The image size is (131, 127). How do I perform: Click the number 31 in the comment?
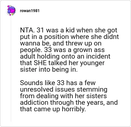[x=40, y=30]
